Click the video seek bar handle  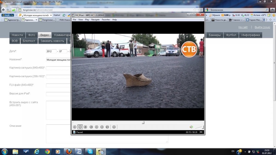(143, 123)
